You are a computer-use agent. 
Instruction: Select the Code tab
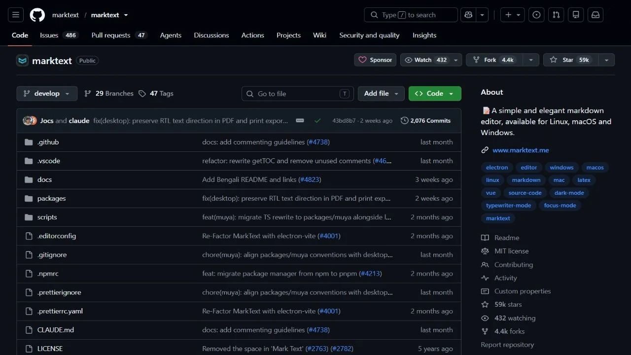coord(20,35)
